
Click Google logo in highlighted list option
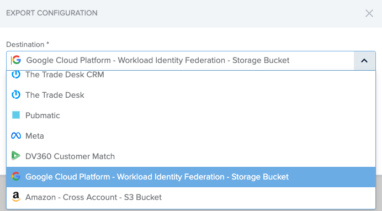click(16, 176)
